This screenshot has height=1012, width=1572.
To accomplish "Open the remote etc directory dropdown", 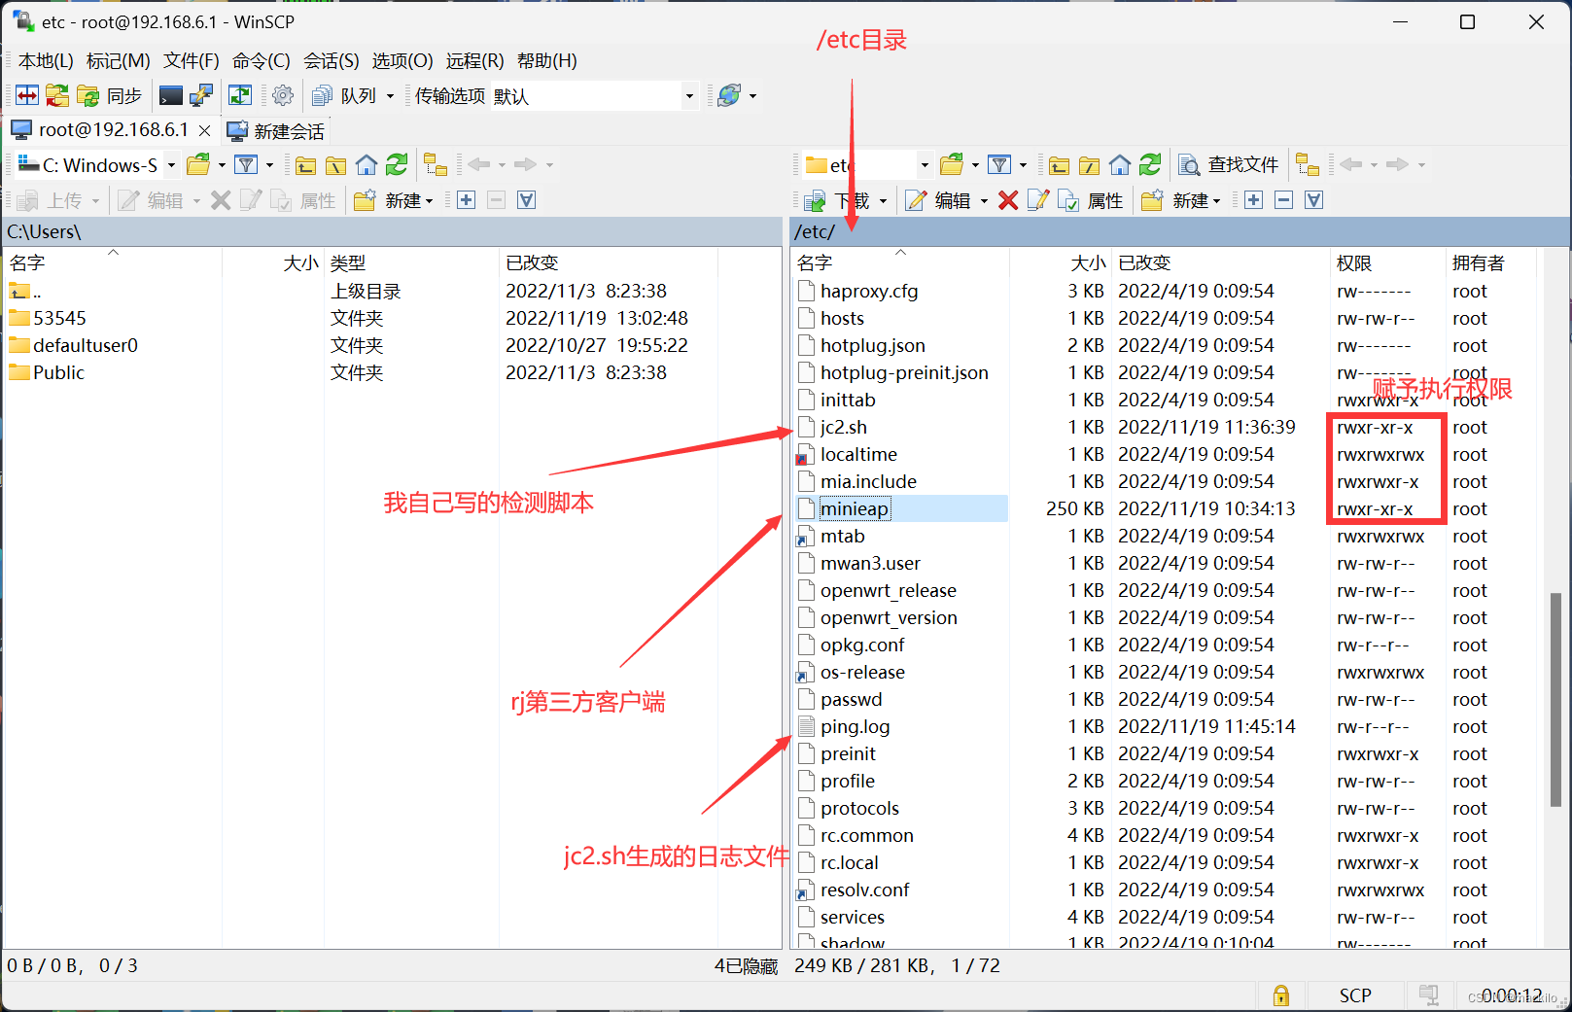I will coord(924,165).
